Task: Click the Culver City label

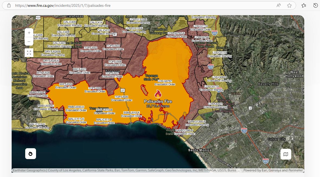Action: click(x=276, y=139)
